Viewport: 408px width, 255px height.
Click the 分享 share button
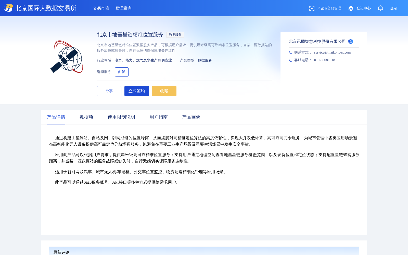click(109, 91)
